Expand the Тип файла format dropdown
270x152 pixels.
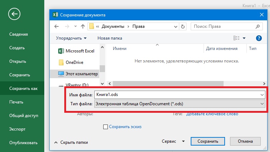(262, 104)
